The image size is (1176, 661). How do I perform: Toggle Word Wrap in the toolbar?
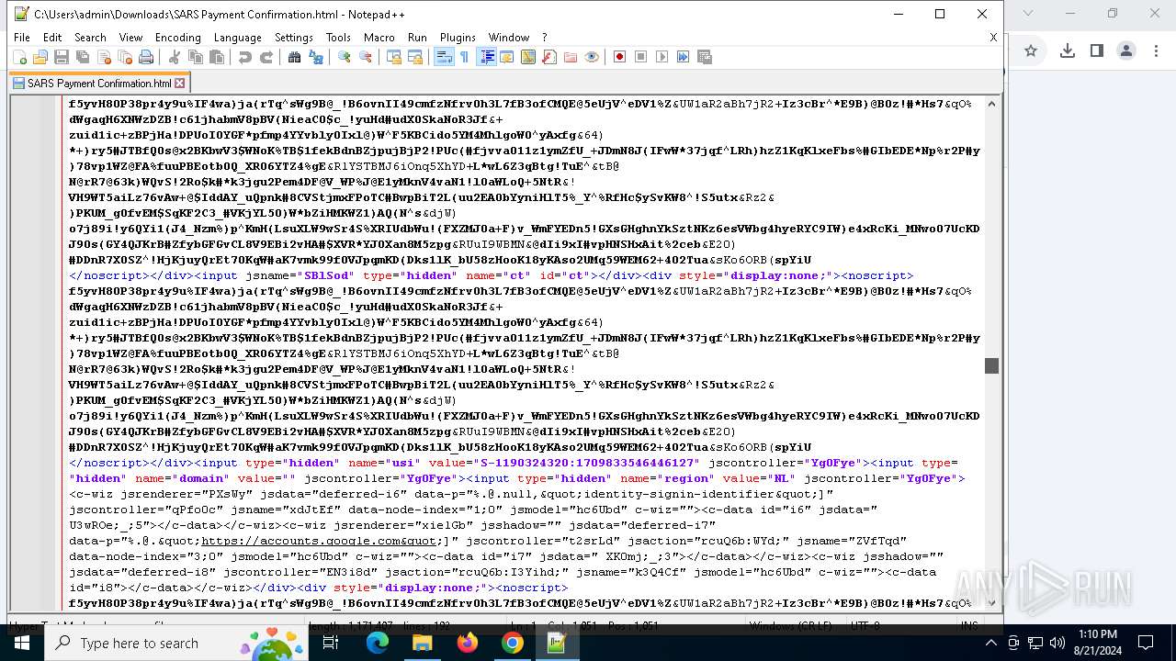tap(444, 57)
